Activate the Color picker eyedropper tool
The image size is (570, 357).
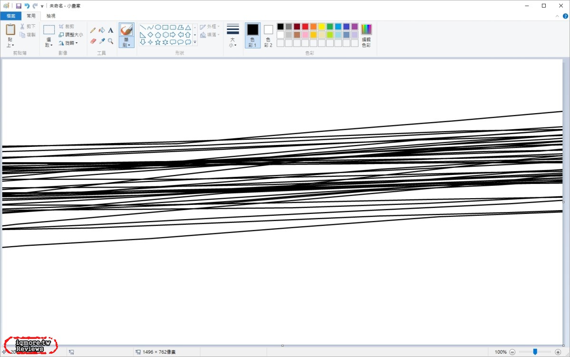(102, 41)
